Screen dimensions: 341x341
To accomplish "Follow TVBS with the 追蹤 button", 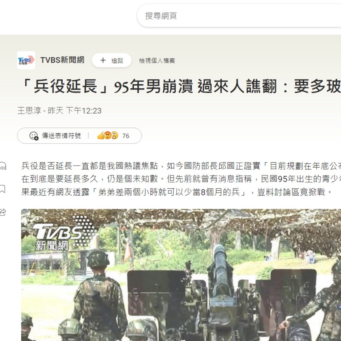I will [112, 60].
